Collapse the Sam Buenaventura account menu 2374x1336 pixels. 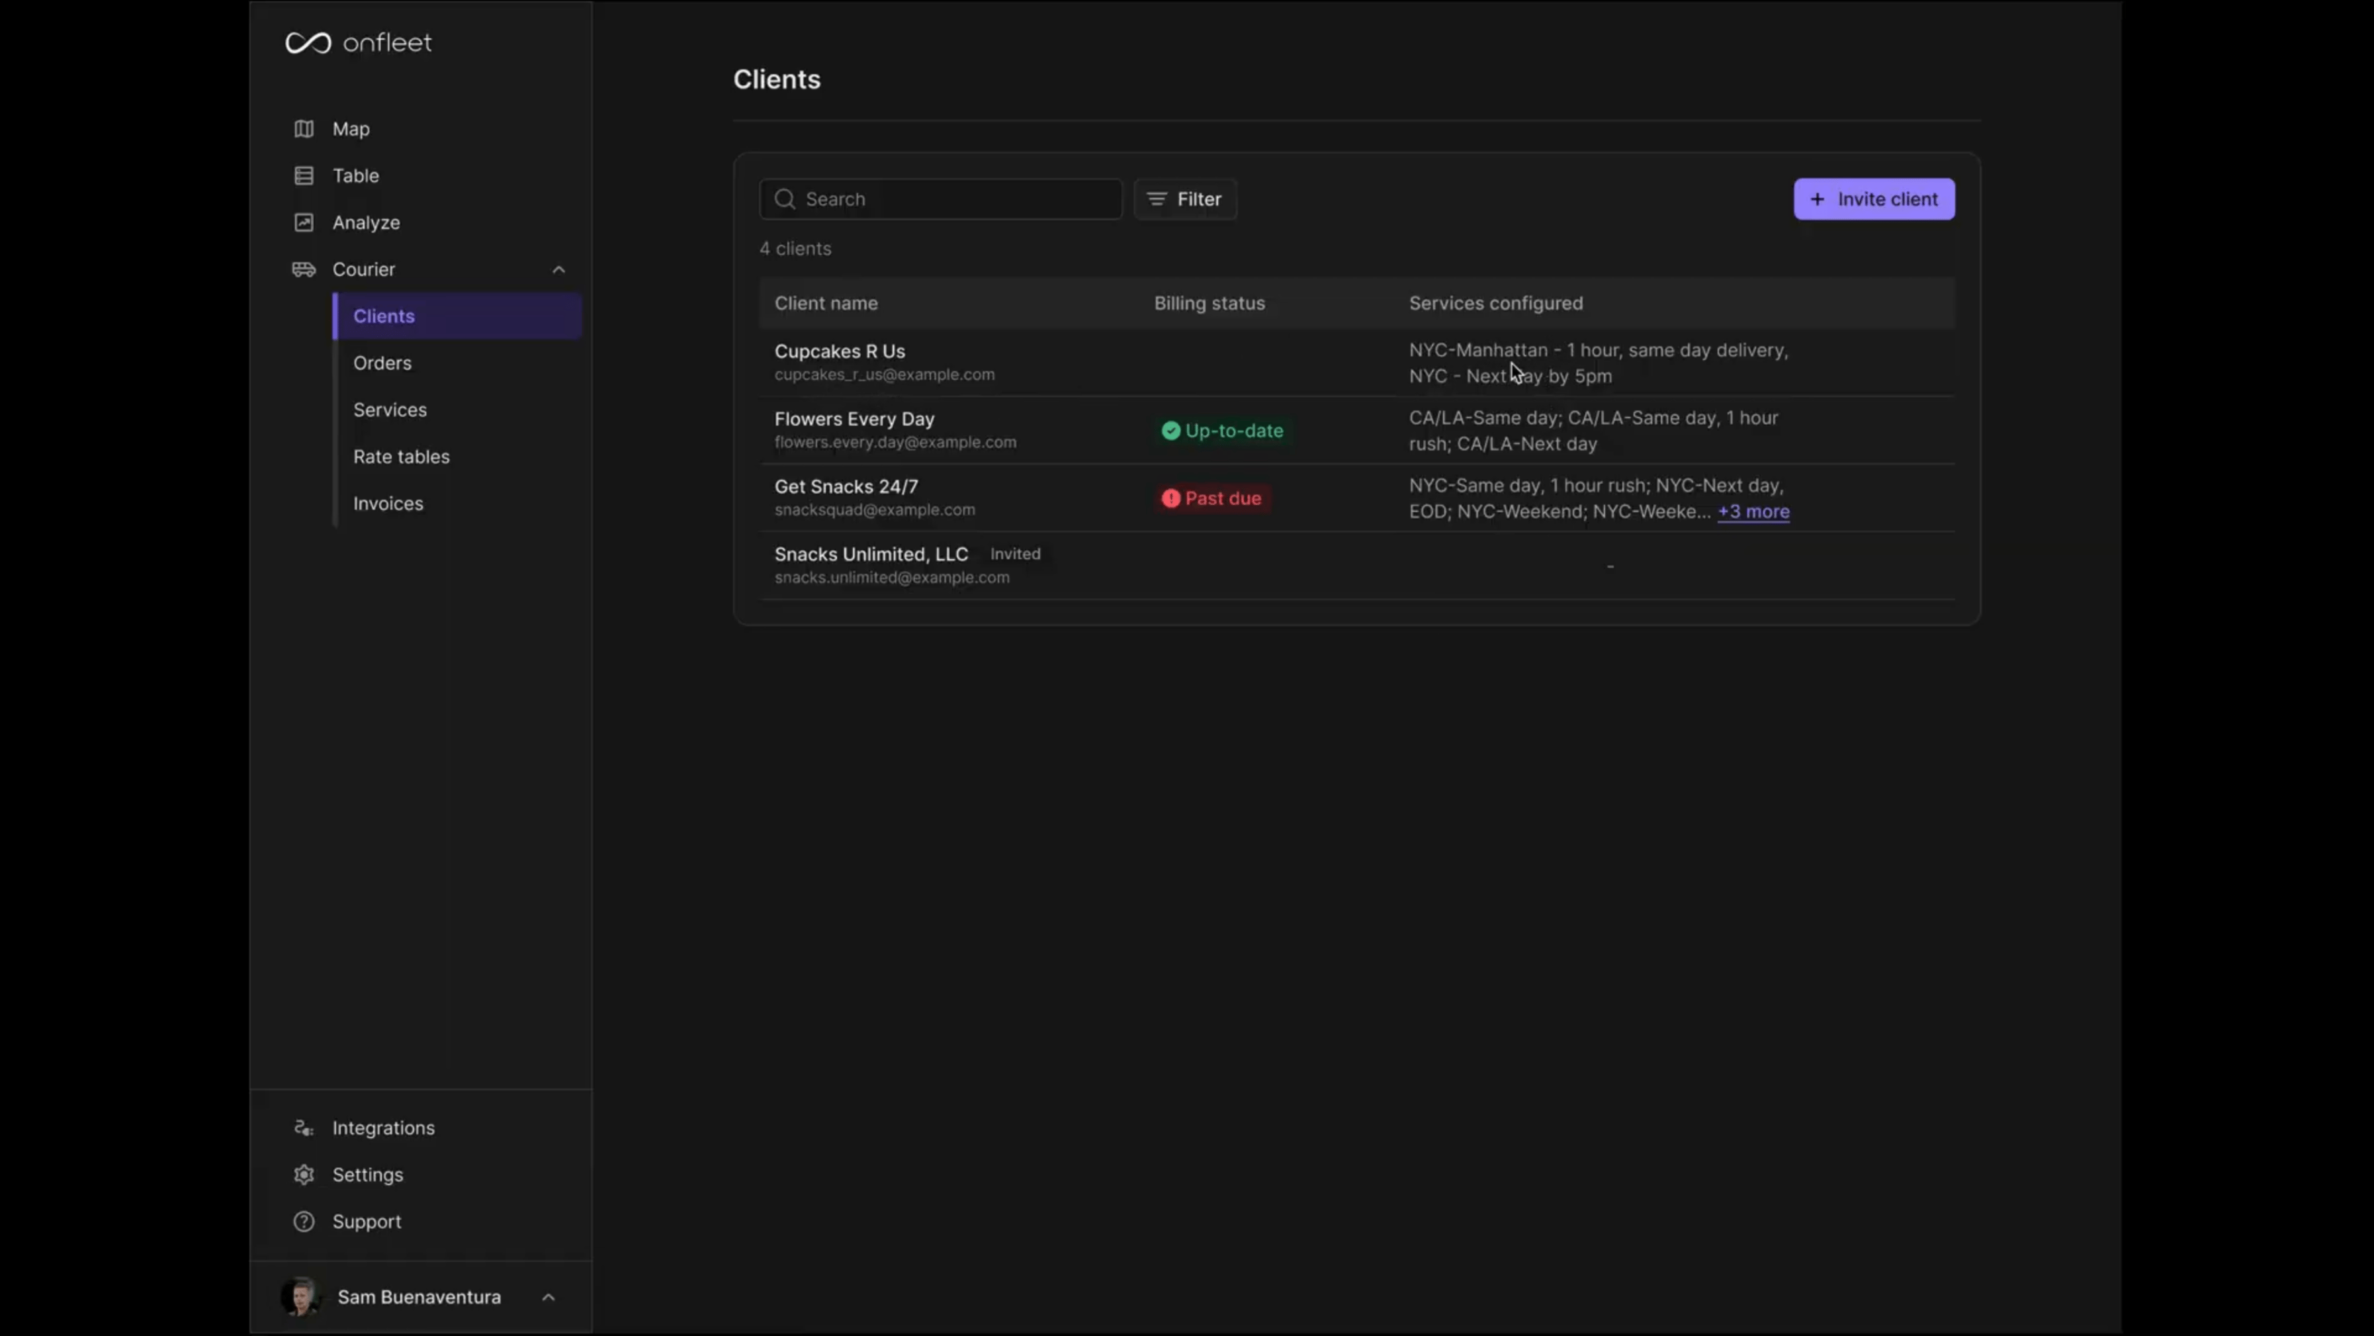click(x=549, y=1296)
